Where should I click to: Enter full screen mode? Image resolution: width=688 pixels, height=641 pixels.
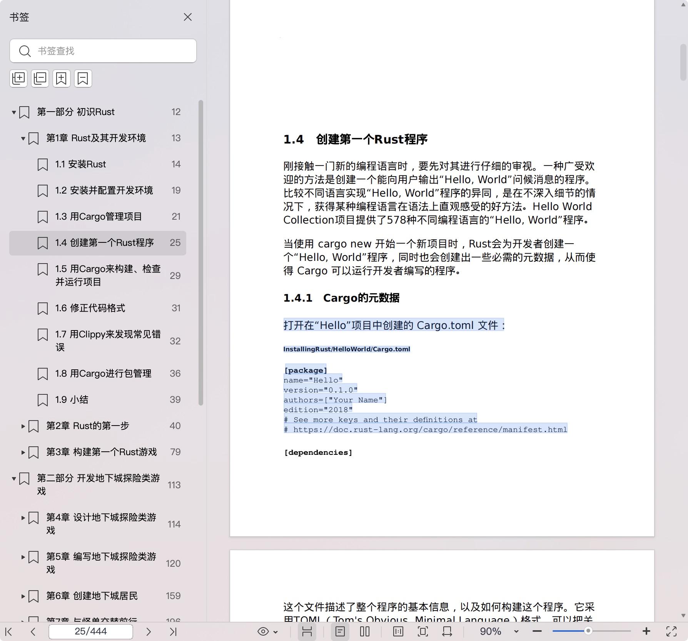point(671,631)
